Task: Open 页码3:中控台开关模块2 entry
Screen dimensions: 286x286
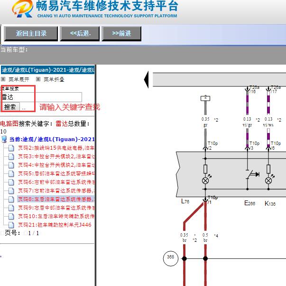Action: pyautogui.click(x=56, y=156)
